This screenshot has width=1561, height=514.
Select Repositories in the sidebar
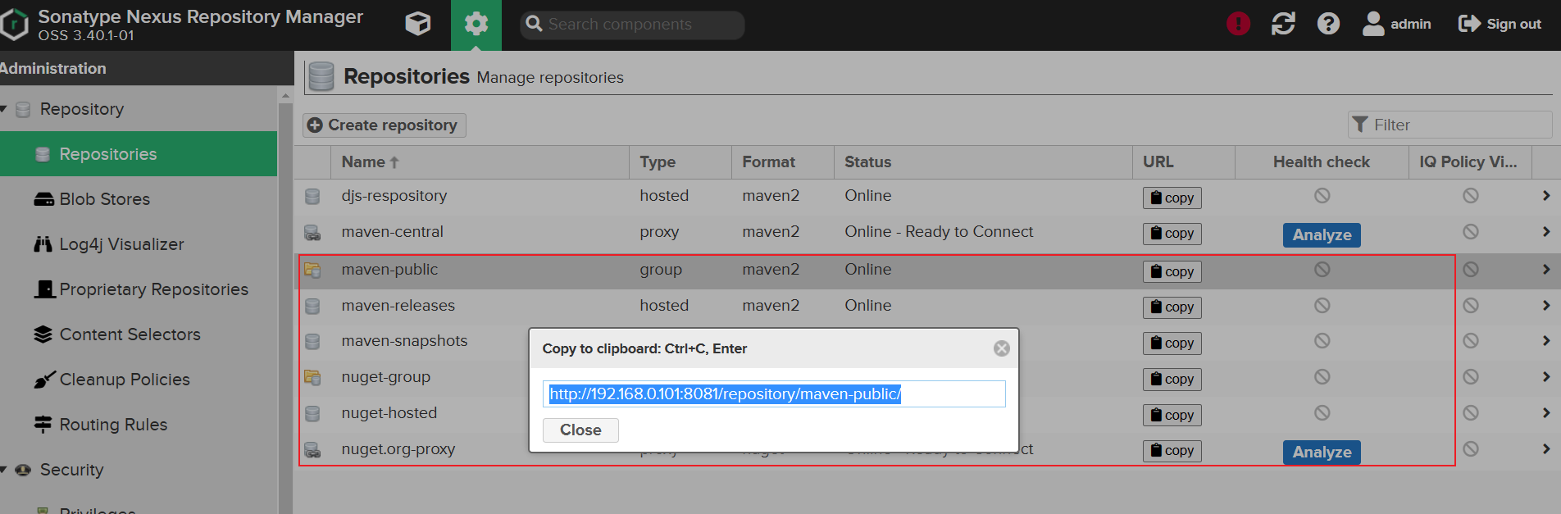click(139, 154)
